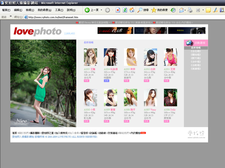Open 我的最愛 star toolbar button
Screen dimensions: 225x168
159,10
